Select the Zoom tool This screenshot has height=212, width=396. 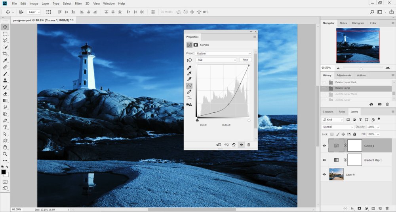point(5,154)
